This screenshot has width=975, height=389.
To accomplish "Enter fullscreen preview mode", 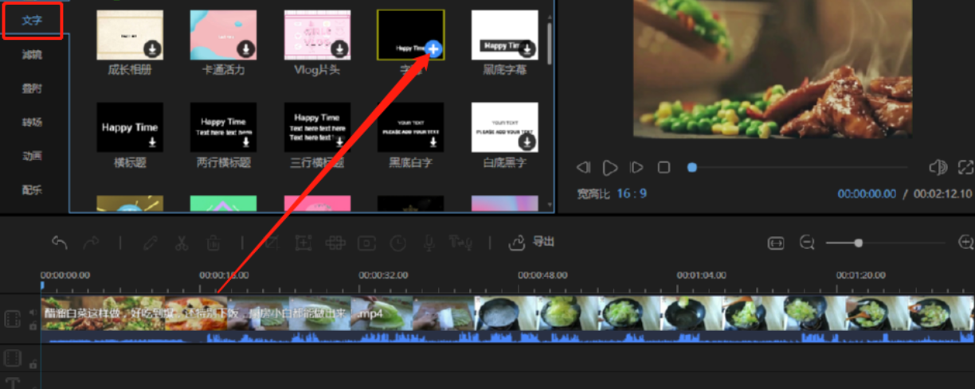I will [x=965, y=167].
